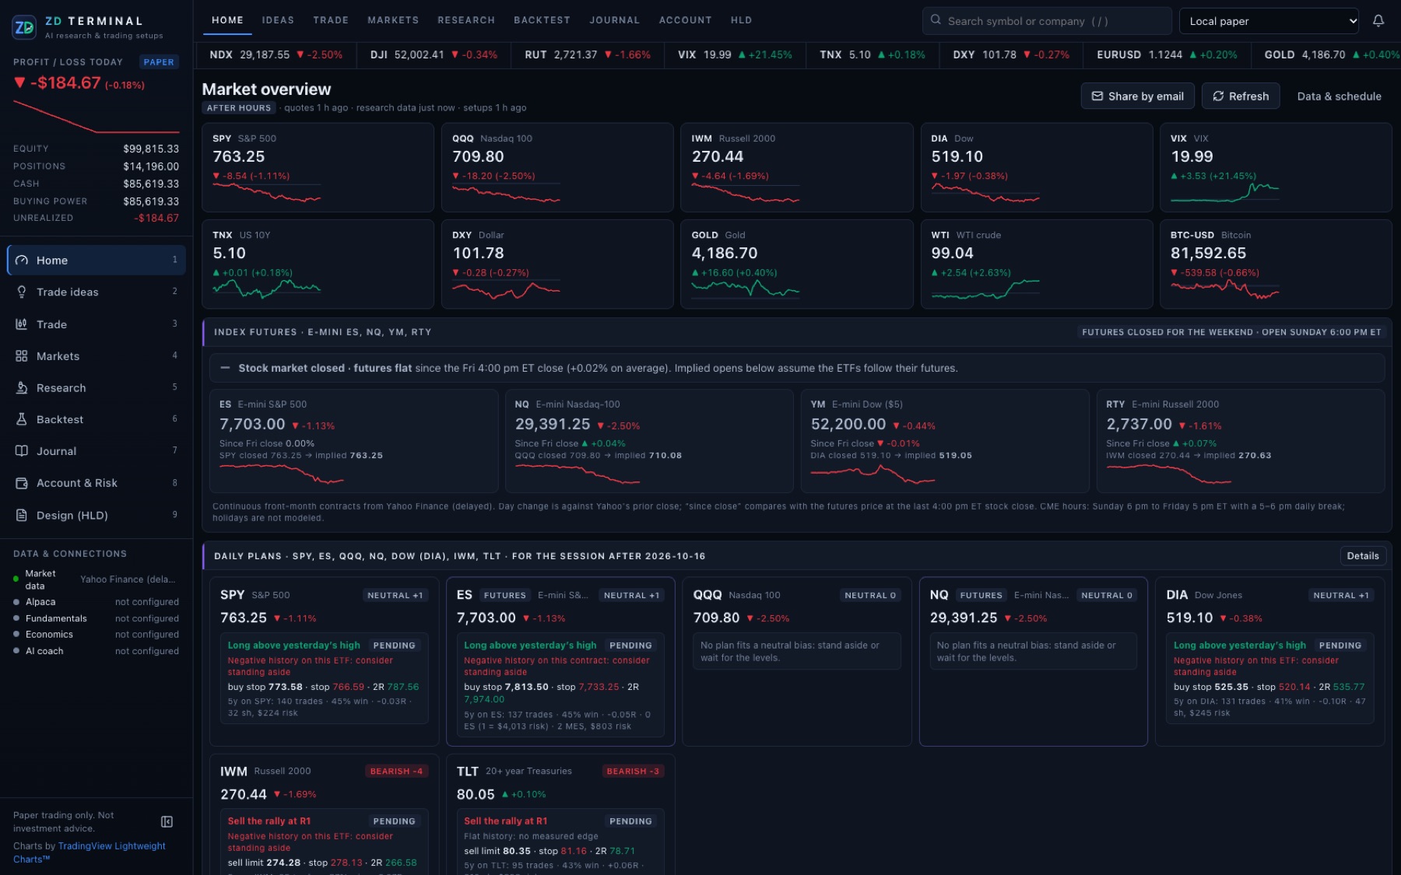The height and width of the screenshot is (875, 1401).
Task: Select the VIX overview card
Action: point(1276,167)
